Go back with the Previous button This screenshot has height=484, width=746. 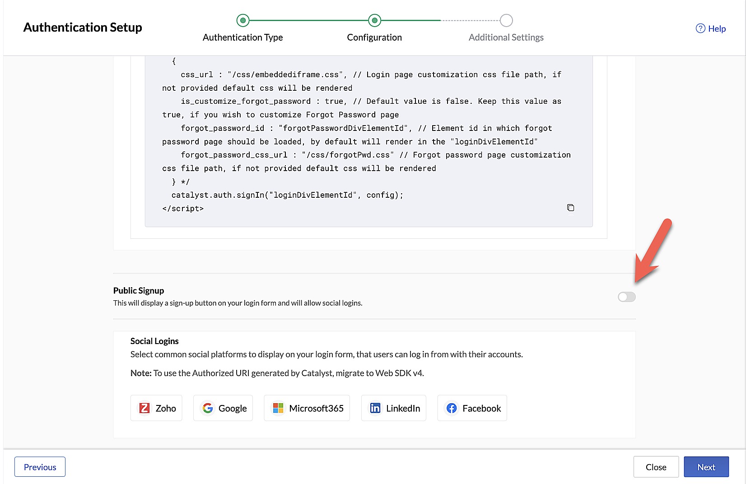click(x=40, y=467)
